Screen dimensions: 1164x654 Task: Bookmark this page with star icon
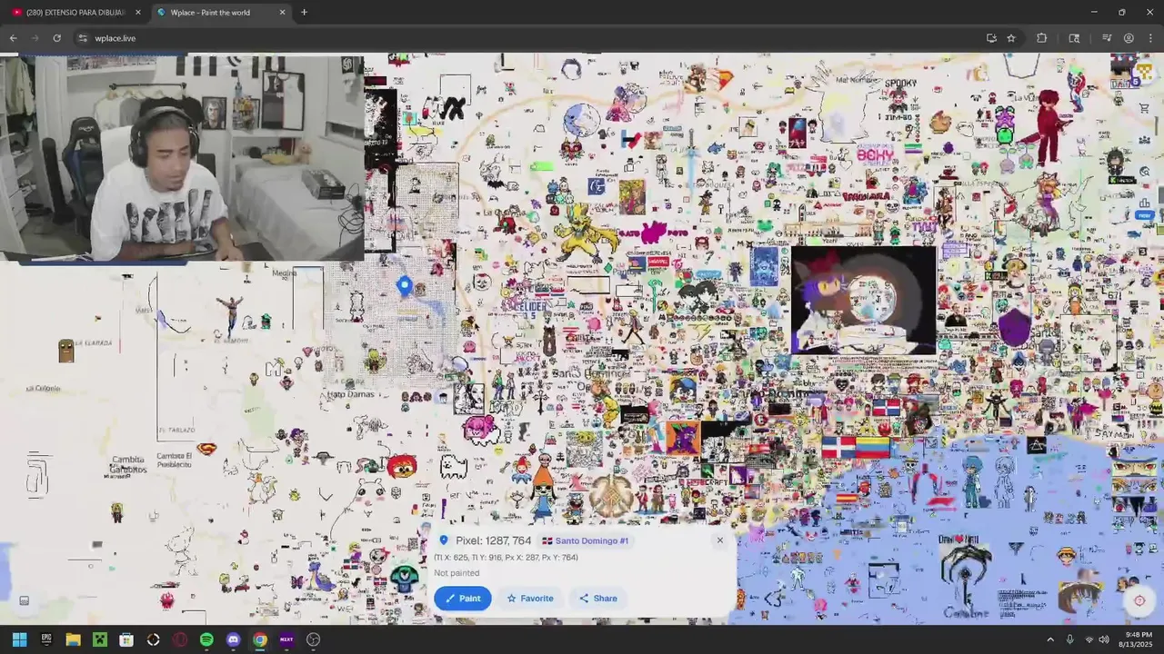(1011, 38)
